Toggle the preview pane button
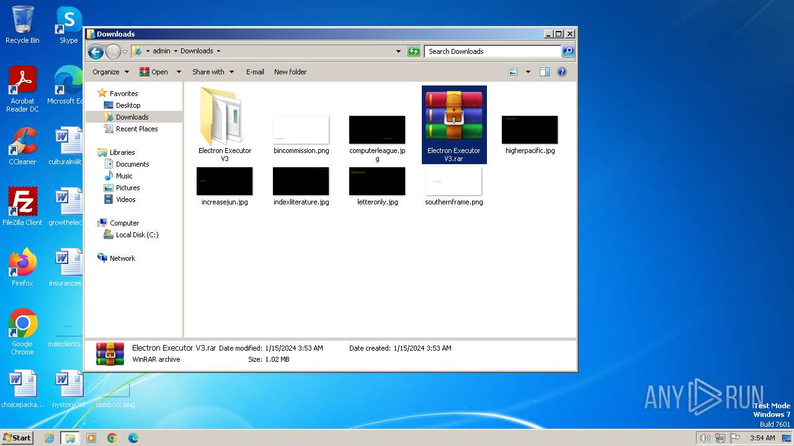The height and width of the screenshot is (446, 794). point(545,72)
